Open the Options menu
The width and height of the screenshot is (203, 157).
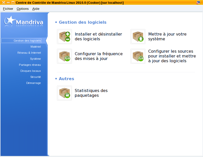pyautogui.click(x=23, y=9)
